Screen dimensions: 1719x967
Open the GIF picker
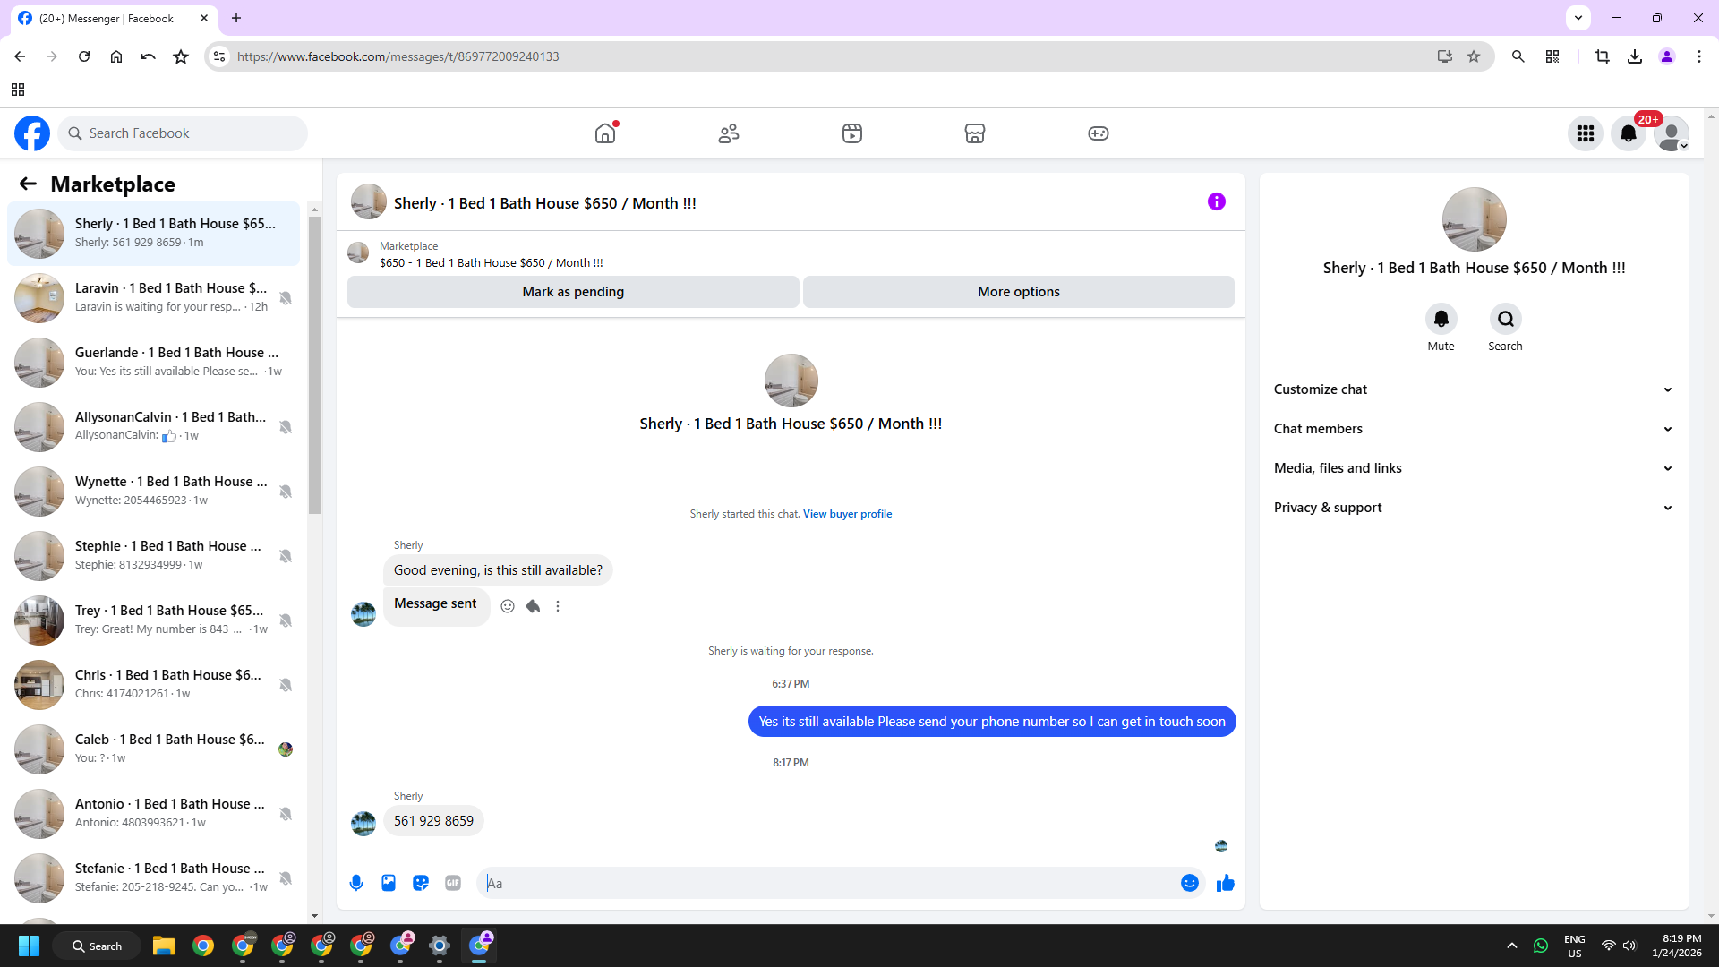453,883
